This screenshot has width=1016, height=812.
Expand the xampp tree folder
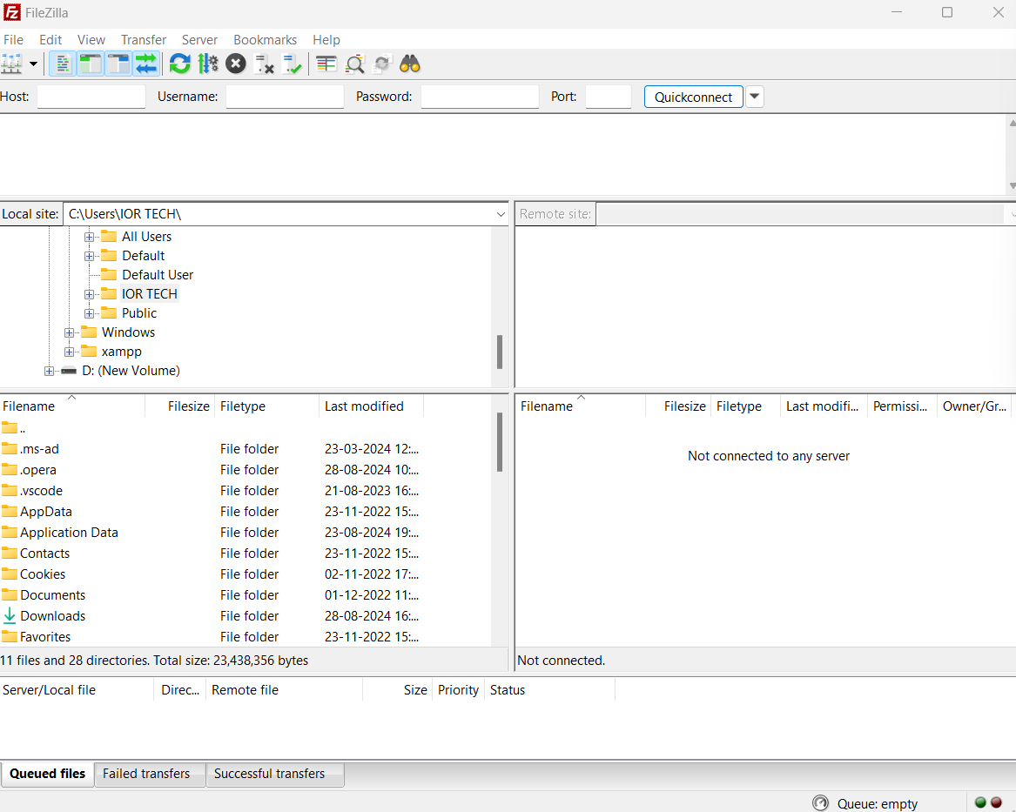[x=69, y=352]
